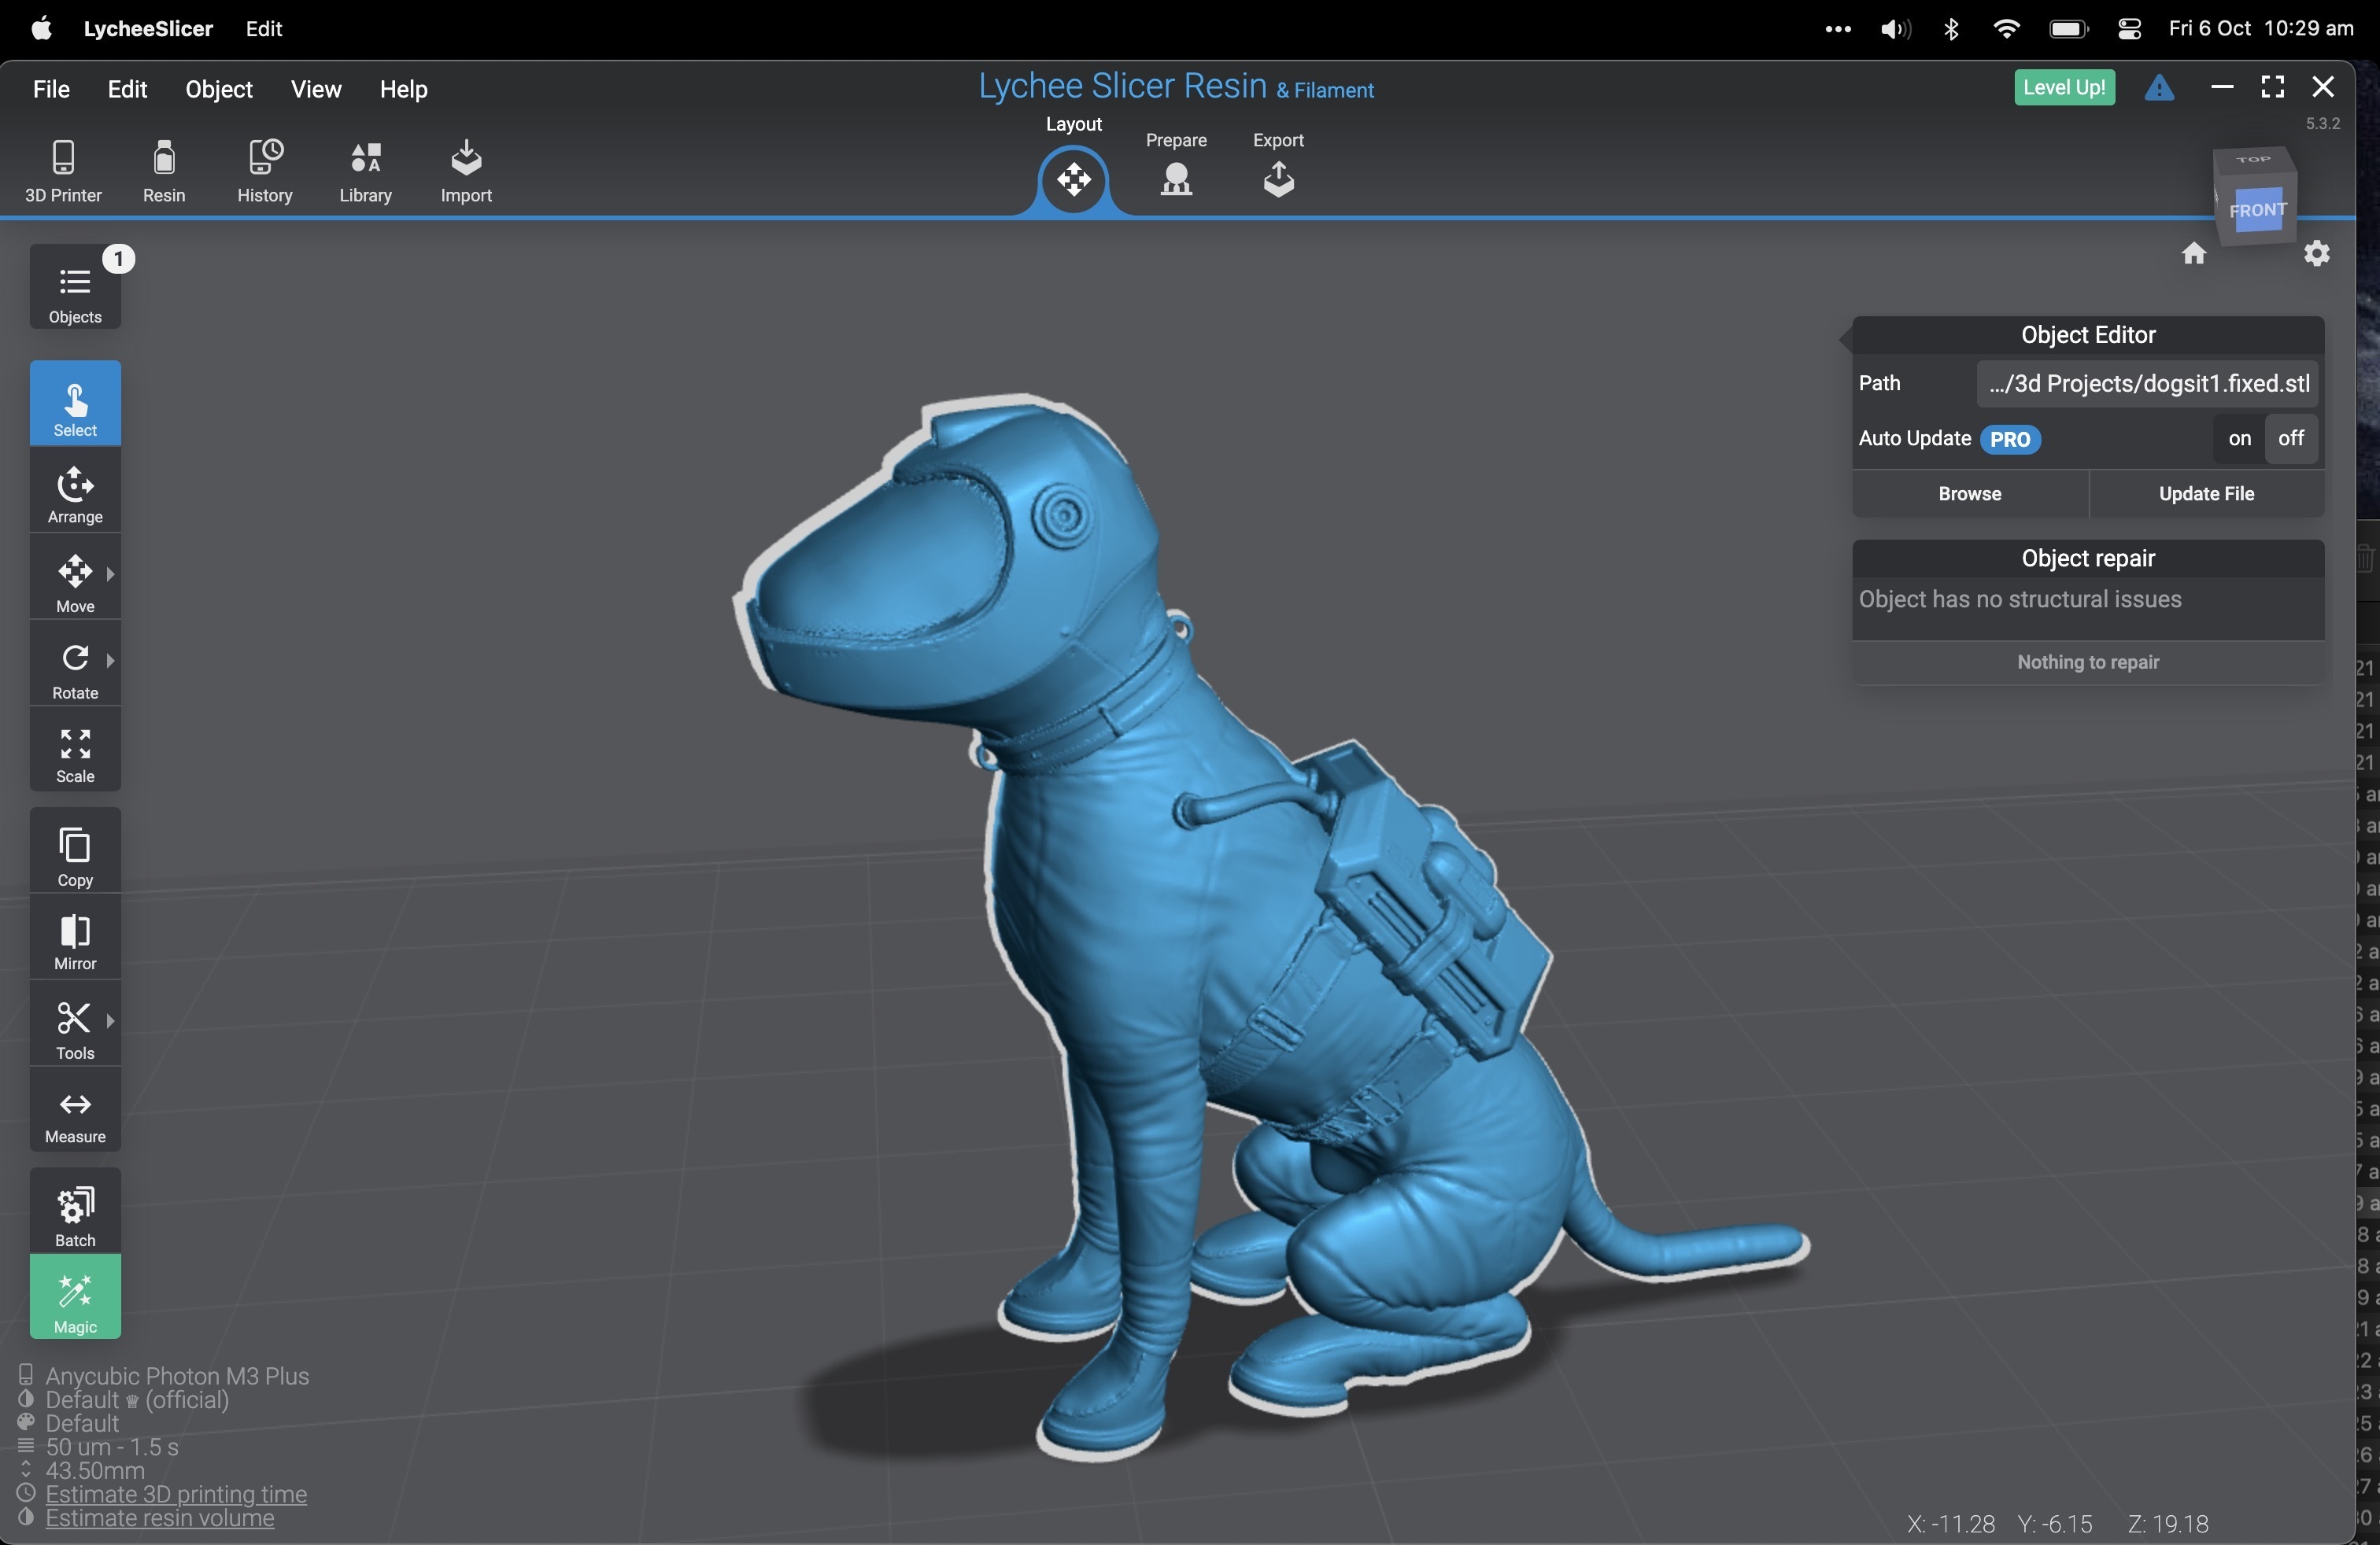Toggle fullscreen window mode
Image resolution: width=2380 pixels, height=1545 pixels.
2273,87
